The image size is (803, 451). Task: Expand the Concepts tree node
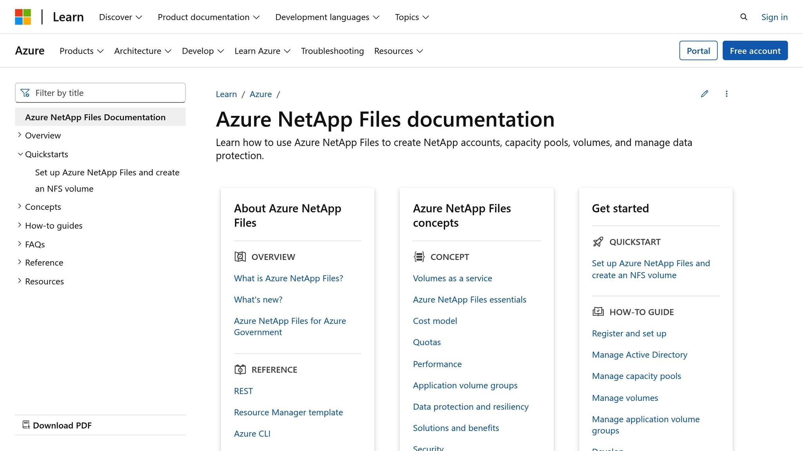pyautogui.click(x=20, y=206)
